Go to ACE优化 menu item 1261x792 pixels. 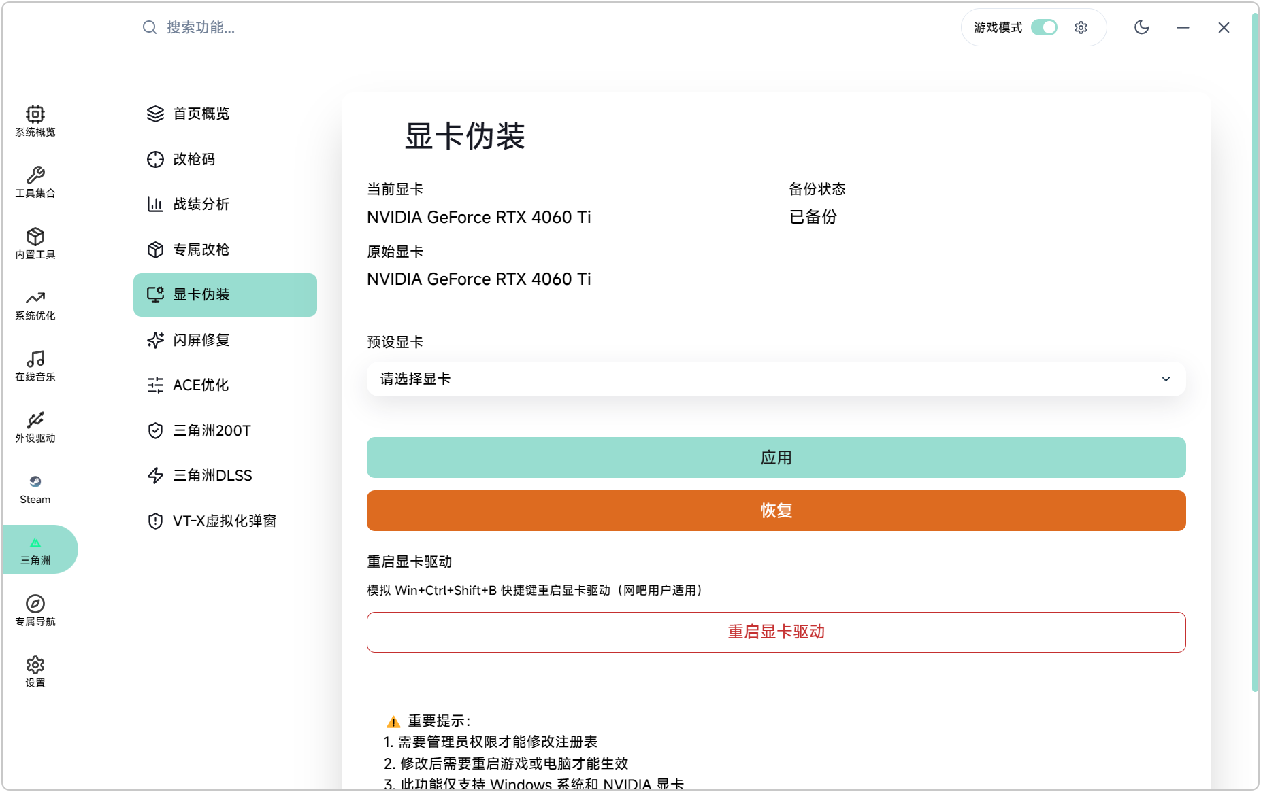225,385
